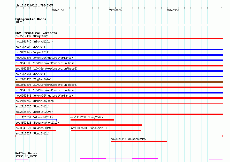Click the blue bar under esv3643295

119,93
